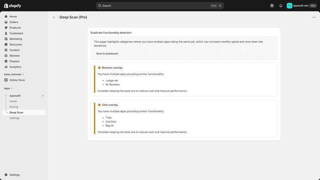Open the Home sidebar icon
The width and height of the screenshot is (320, 180).
(6, 17)
